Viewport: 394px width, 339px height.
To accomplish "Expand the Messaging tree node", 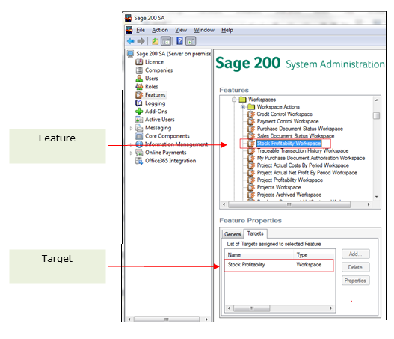I will click(x=131, y=128).
